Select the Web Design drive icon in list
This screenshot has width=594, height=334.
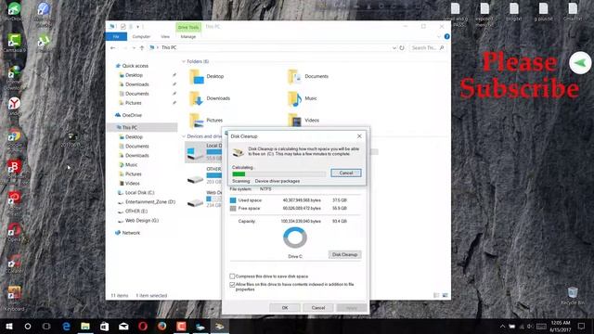click(196, 203)
